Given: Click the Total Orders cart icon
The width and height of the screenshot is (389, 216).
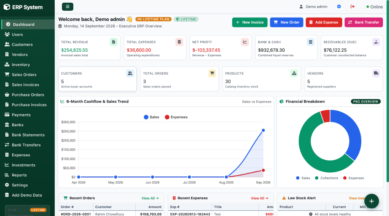Looking at the screenshot, I should pos(212,73).
